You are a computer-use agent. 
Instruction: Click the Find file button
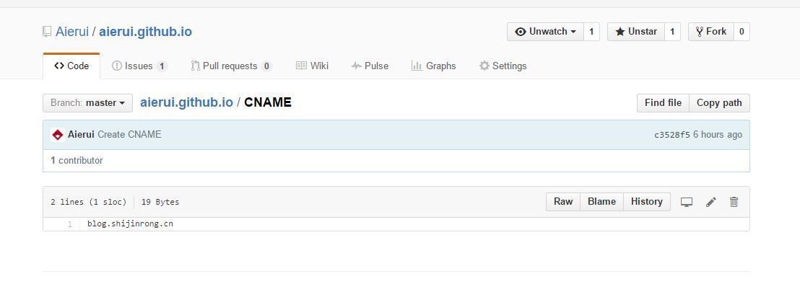(x=663, y=103)
